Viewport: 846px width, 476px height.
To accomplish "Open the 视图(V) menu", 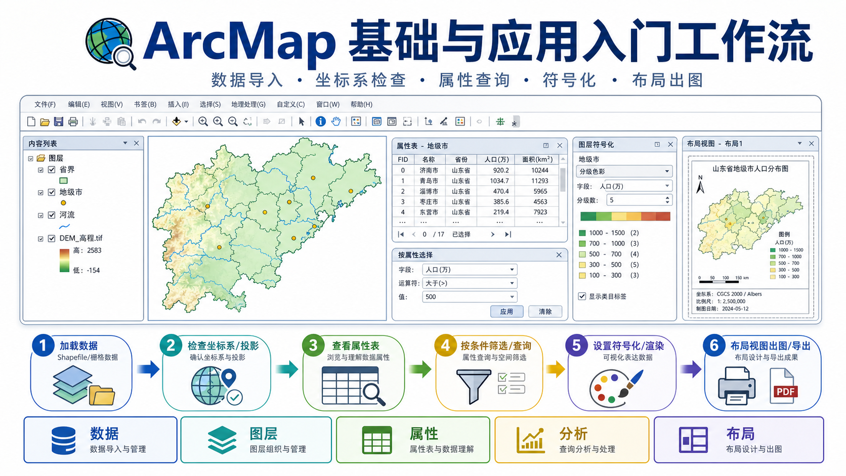I will coord(112,104).
